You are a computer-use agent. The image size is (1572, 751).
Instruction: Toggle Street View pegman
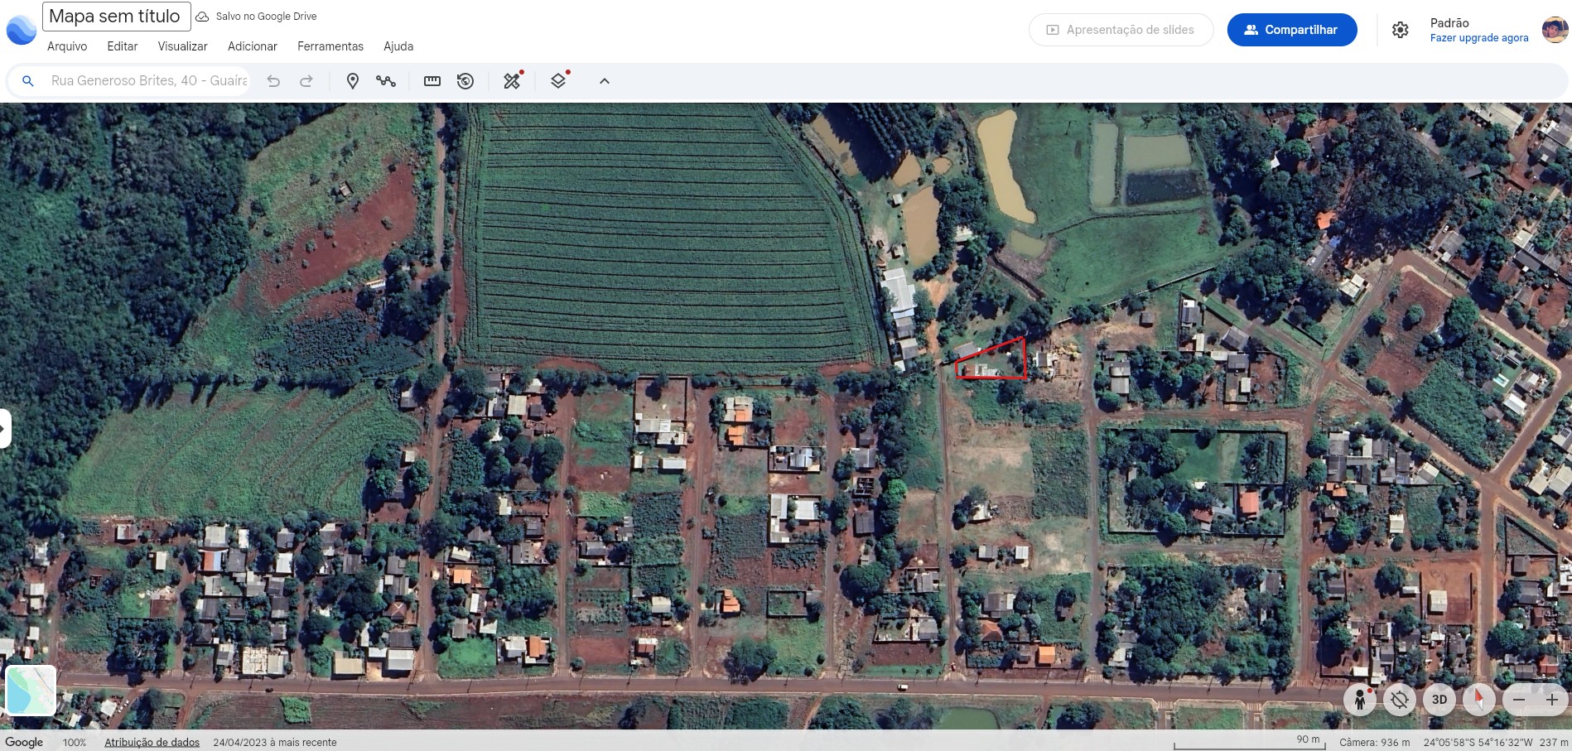1359,700
